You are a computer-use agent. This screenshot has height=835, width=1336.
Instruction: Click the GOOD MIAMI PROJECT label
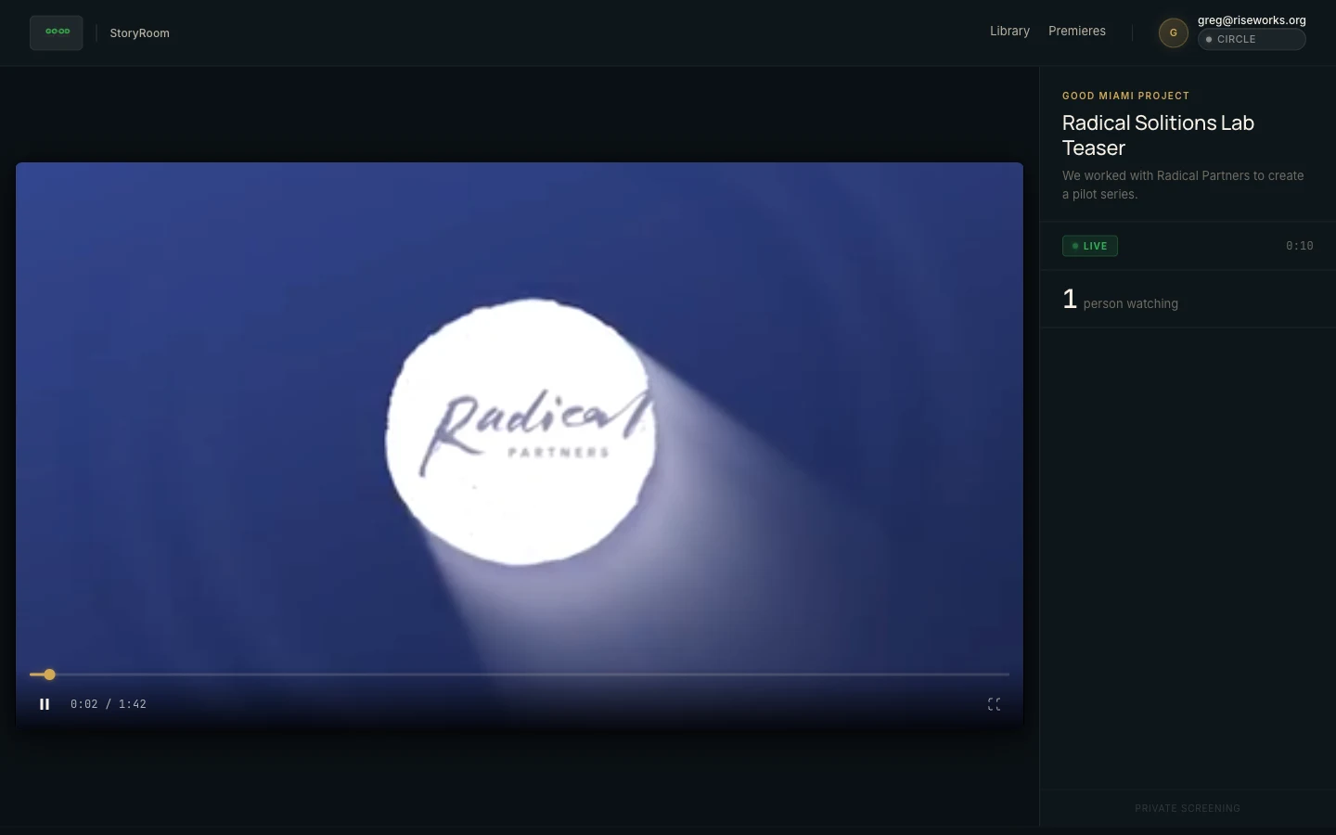pos(1125,96)
